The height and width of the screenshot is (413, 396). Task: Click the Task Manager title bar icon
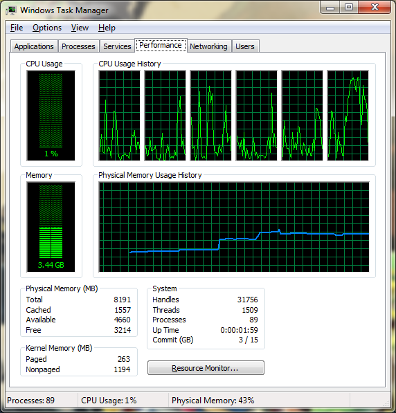[x=11, y=10]
